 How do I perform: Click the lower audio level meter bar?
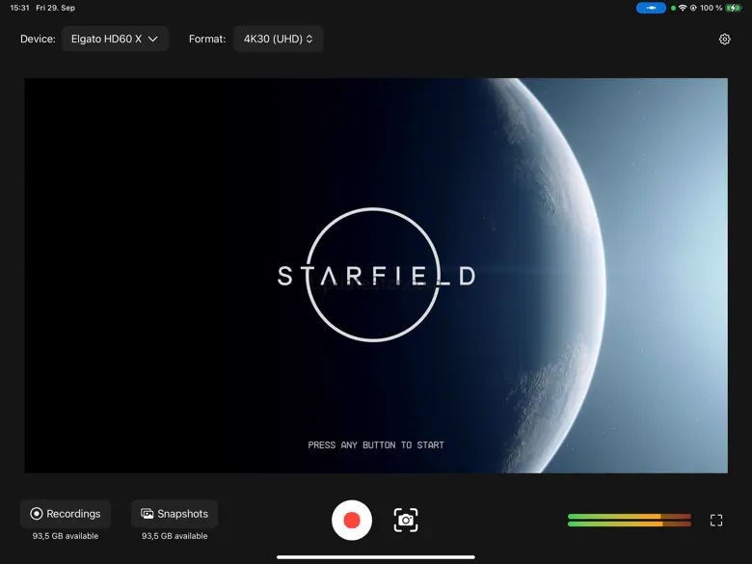[629, 524]
